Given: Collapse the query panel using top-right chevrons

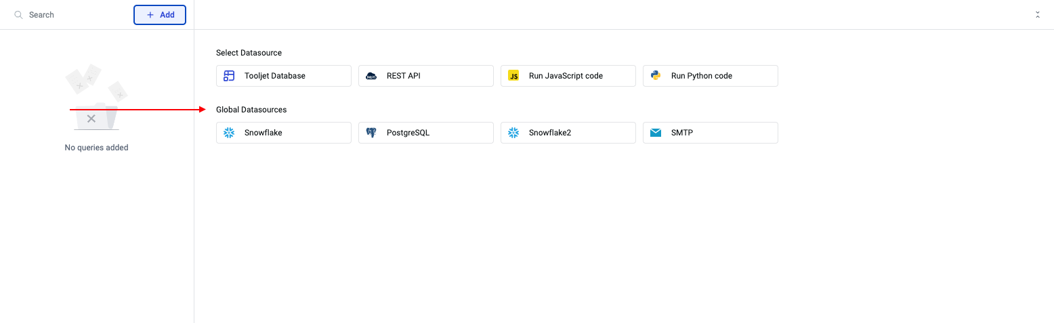Looking at the screenshot, I should tap(1037, 15).
